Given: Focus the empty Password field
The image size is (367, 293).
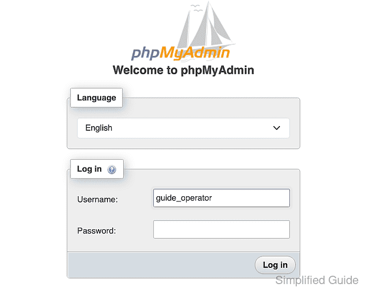Looking at the screenshot, I should [x=221, y=230].
